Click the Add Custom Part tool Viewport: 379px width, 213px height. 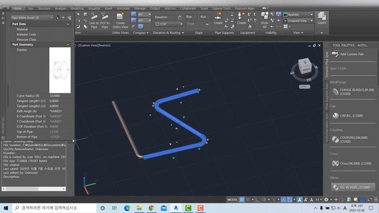pyautogui.click(x=348, y=54)
